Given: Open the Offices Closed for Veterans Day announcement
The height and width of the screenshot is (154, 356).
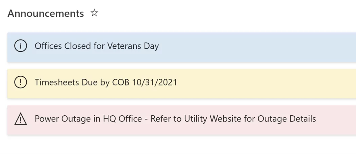Looking at the screenshot, I should pos(97,46).
